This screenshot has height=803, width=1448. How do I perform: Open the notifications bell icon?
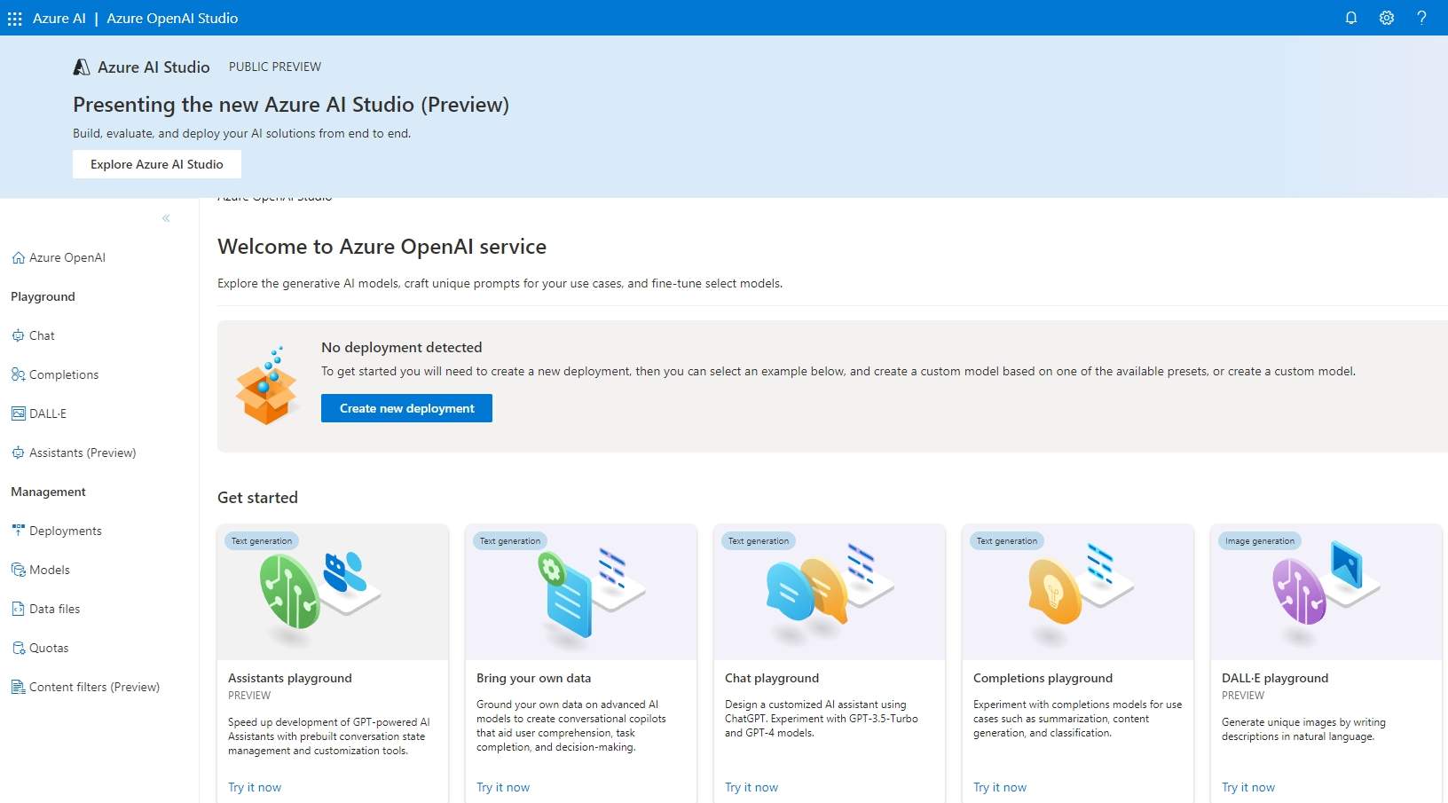pos(1350,18)
